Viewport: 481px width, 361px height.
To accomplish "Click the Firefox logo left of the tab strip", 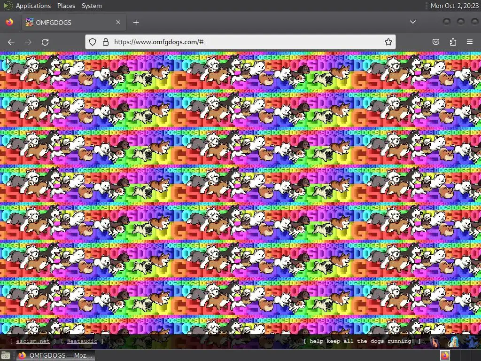I will (9, 22).
